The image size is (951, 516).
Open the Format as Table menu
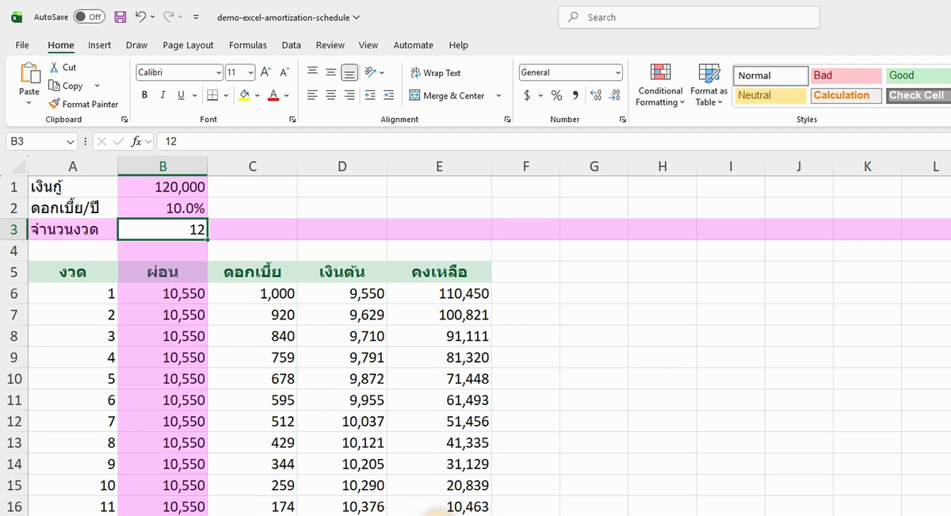(708, 85)
